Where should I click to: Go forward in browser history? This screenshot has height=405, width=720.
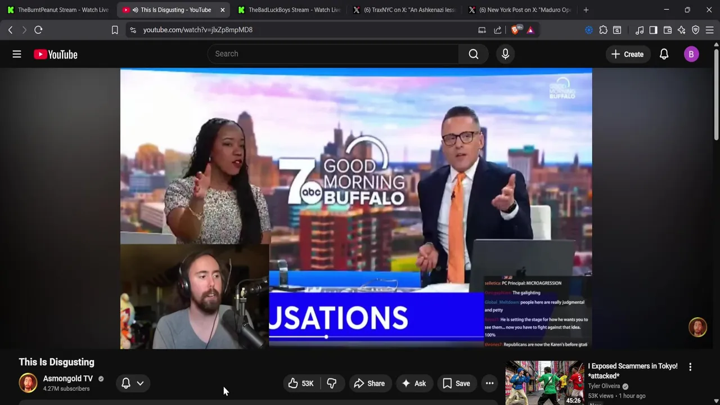point(24,30)
